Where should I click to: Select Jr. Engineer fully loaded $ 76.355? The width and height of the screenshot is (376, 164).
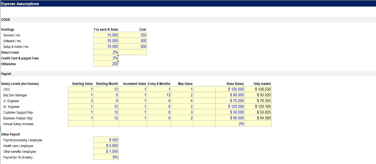click(258, 101)
